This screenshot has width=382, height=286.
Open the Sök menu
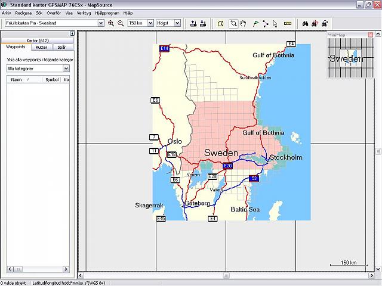[x=39, y=13]
